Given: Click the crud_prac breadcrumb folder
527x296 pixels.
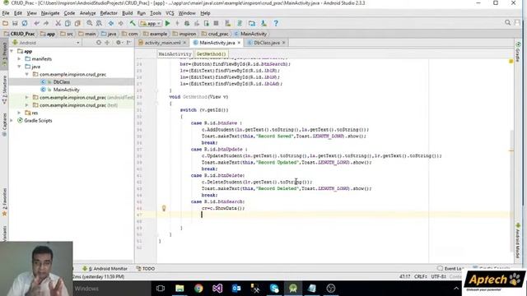Looking at the screenshot, I should click(x=215, y=34).
